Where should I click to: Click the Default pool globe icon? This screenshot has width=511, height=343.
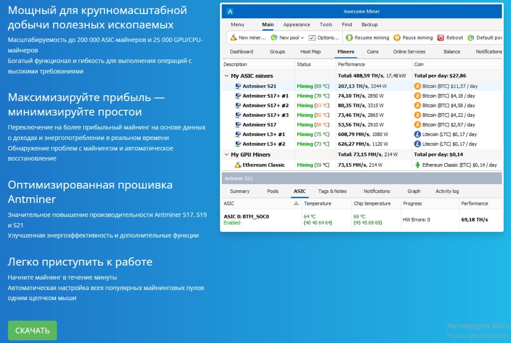pyautogui.click(x=471, y=38)
